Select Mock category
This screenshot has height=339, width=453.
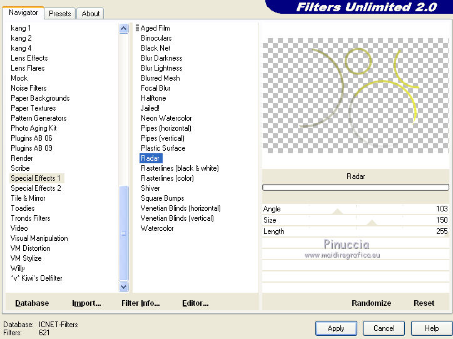click(19, 78)
